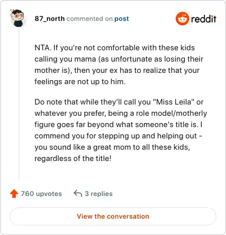Click the 87_north user avatar
226x235 pixels.
18,18
